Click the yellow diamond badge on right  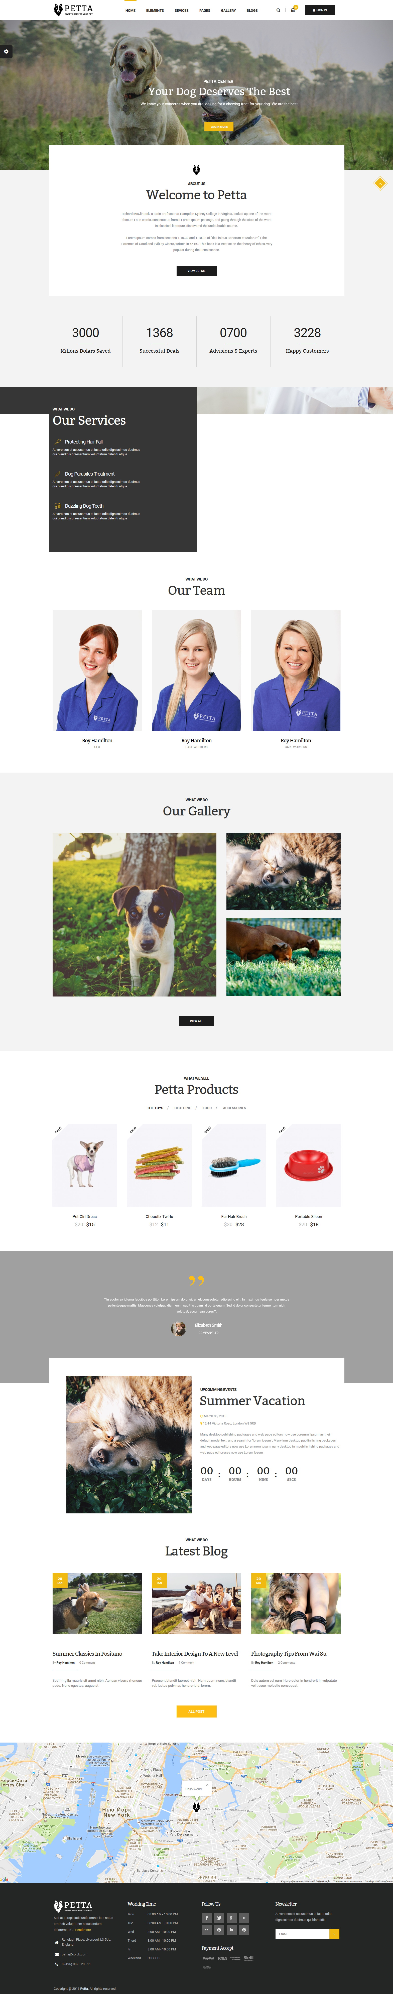379,184
